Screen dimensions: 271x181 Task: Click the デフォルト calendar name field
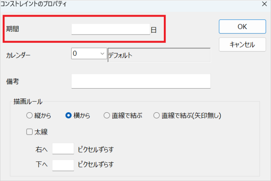coord(159,55)
